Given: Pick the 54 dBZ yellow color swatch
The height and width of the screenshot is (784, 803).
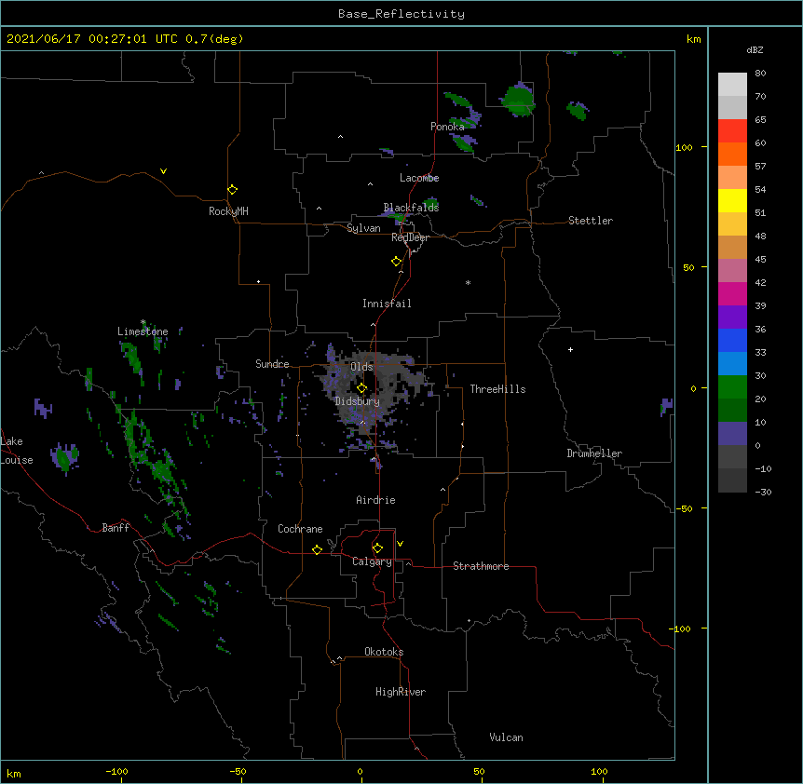Looking at the screenshot, I should (x=732, y=200).
